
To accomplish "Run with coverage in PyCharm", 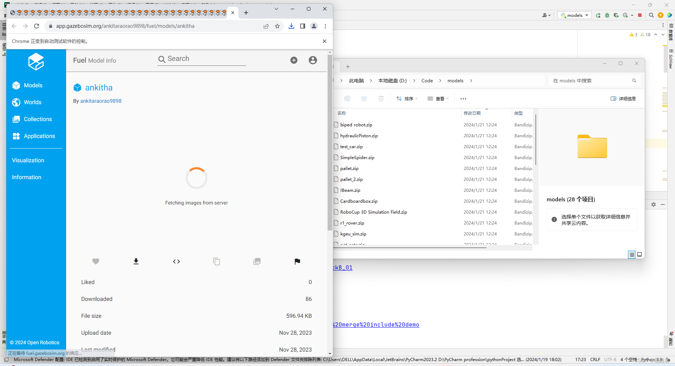I will coord(616,15).
